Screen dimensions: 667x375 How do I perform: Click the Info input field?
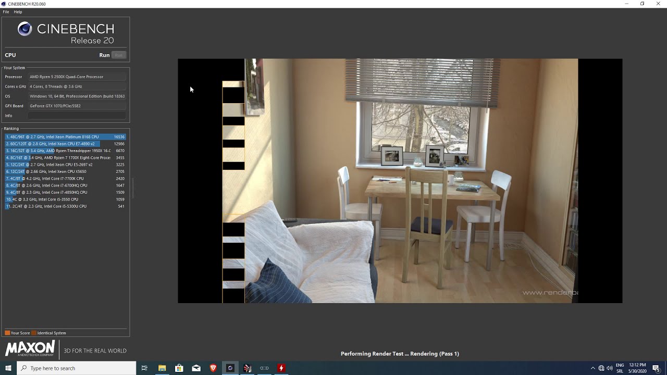[x=77, y=116]
